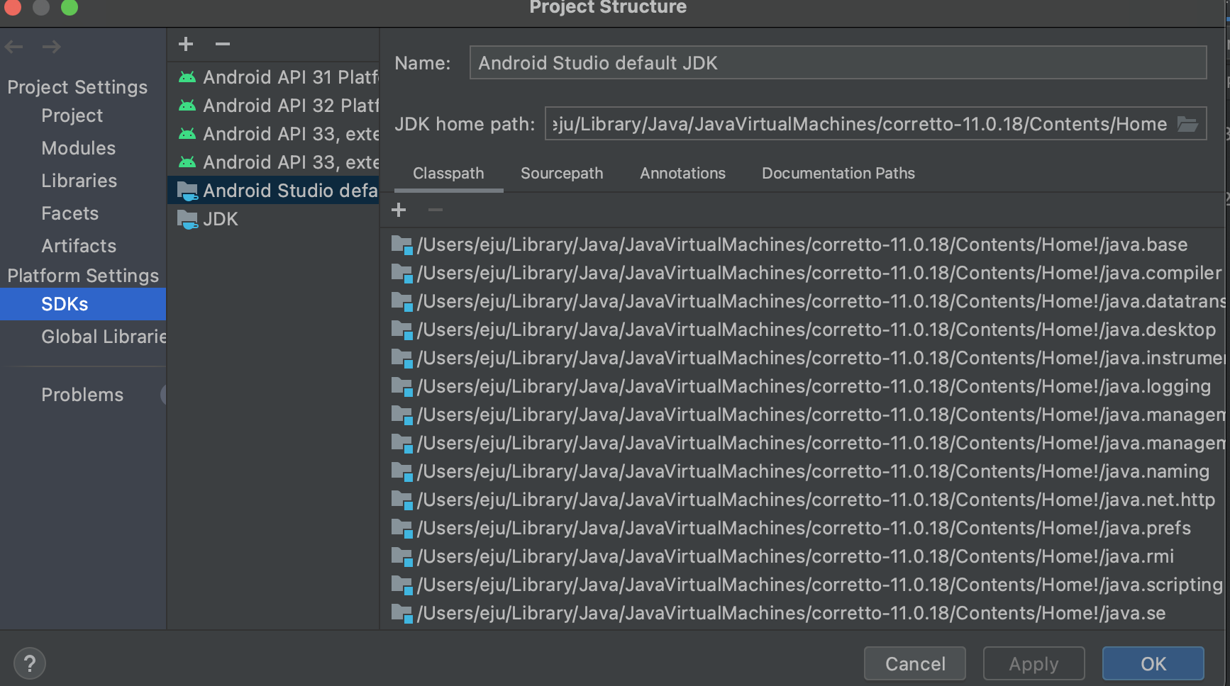
Task: Select the java.se classpath path text
Action: (792, 613)
